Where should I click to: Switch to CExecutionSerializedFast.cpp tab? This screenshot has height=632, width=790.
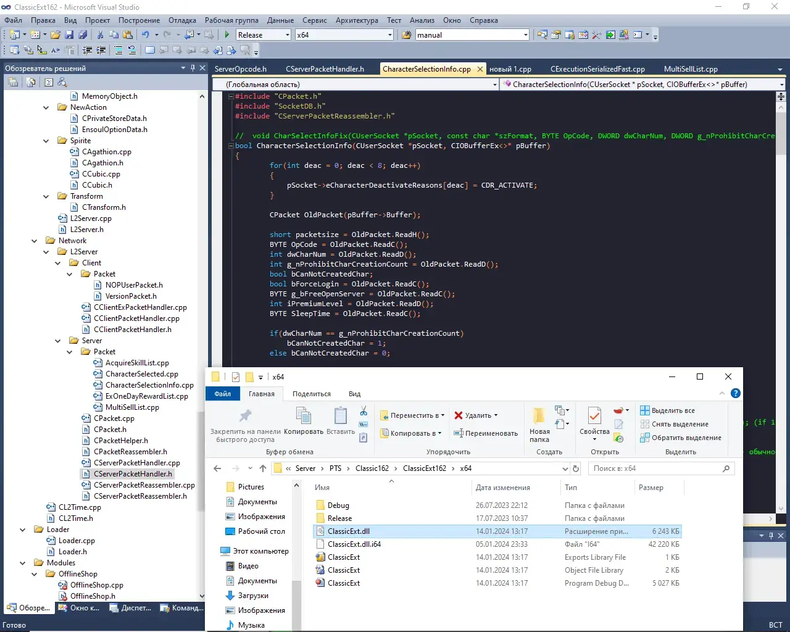pos(597,69)
